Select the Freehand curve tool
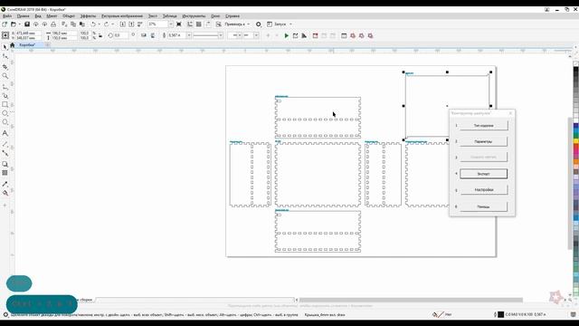 (5, 87)
